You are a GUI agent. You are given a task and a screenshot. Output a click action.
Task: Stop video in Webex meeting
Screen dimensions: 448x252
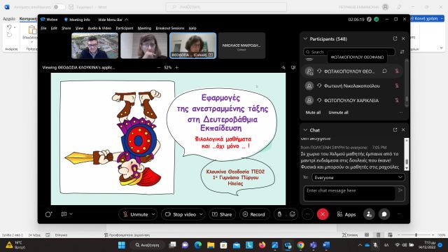tap(181, 214)
